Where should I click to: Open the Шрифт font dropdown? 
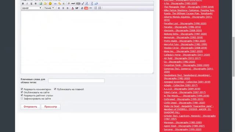32,8
